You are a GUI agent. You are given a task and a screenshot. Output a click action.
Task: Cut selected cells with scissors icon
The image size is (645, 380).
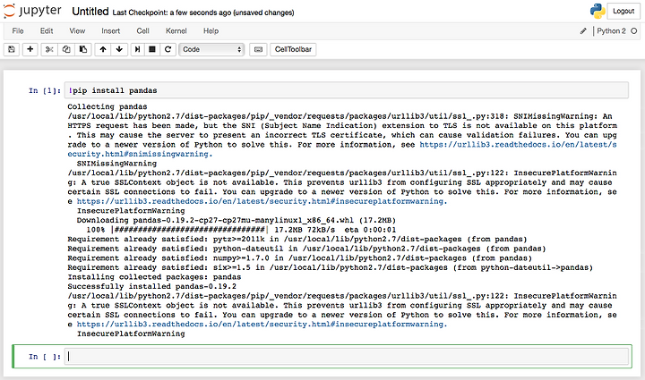pos(49,49)
